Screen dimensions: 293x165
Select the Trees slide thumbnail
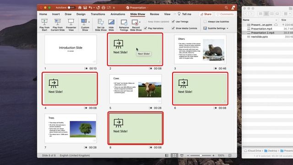[71, 128]
